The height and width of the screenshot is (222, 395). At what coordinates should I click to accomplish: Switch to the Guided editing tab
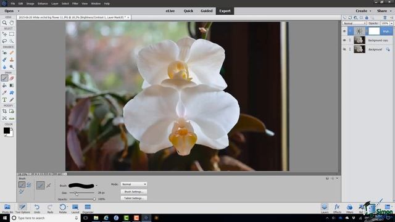coord(206,11)
